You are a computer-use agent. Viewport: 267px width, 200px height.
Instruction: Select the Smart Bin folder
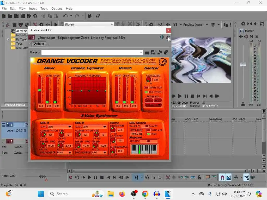[x=22, y=48]
